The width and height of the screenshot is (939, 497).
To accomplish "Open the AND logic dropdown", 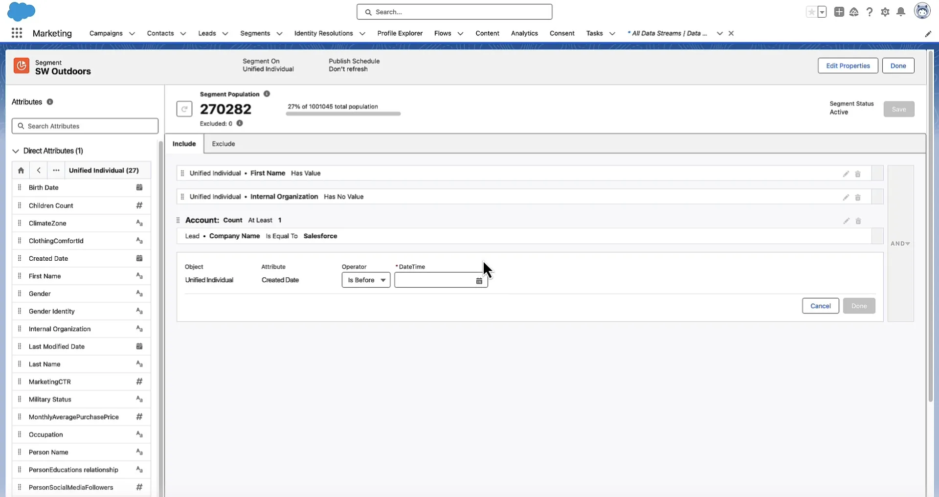I will (900, 243).
